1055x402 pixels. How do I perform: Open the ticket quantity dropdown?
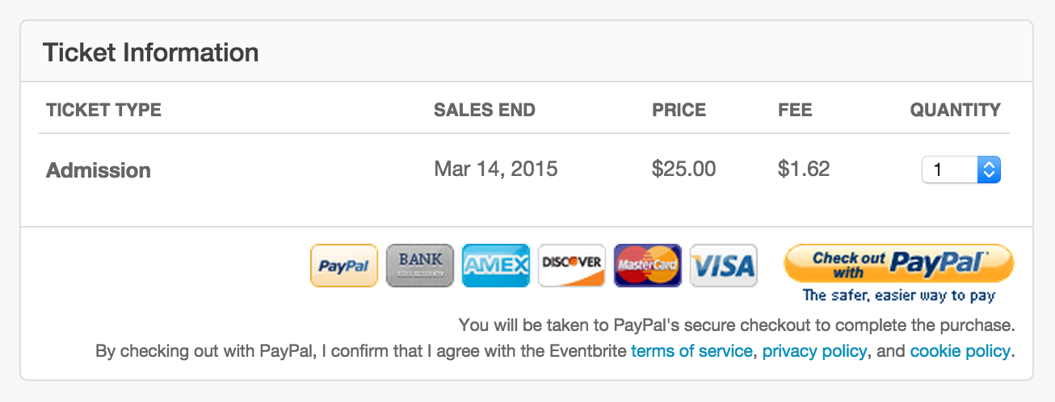pos(961,170)
